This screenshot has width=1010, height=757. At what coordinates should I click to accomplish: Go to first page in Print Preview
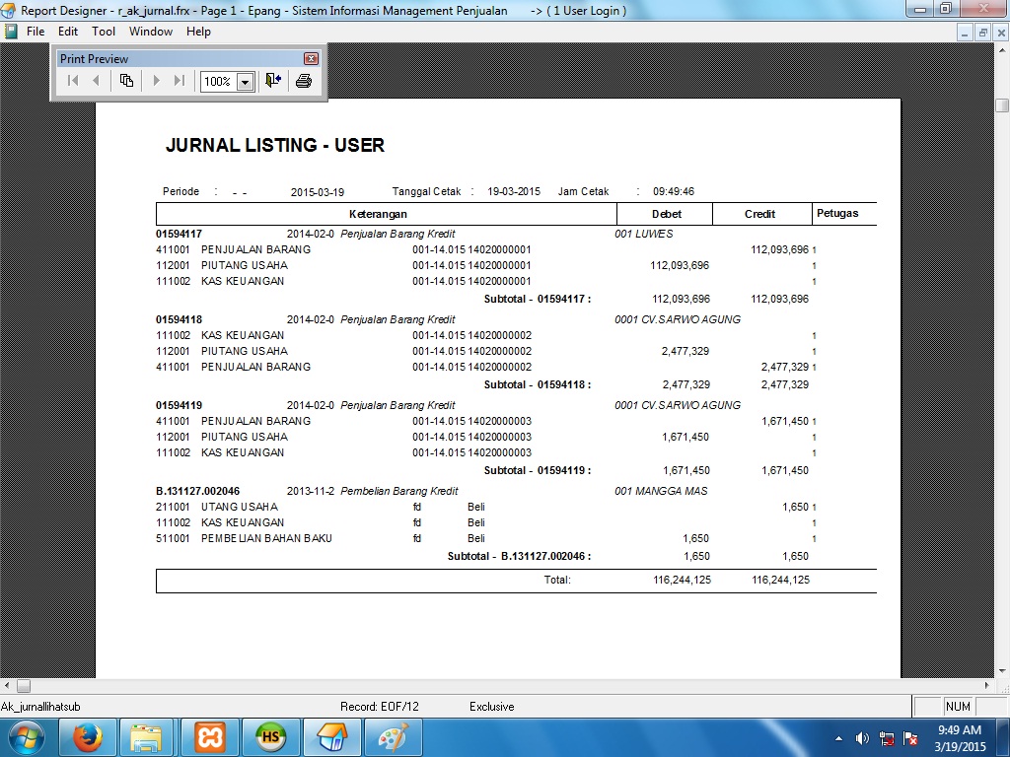(x=73, y=81)
